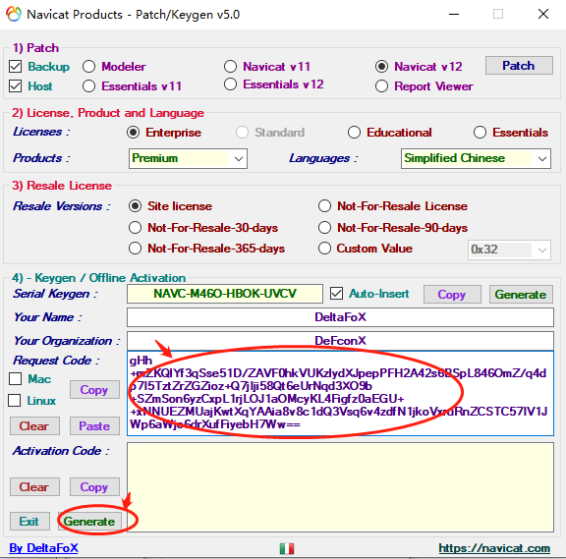
Task: Select Navicat v12 radio option
Action: click(381, 67)
